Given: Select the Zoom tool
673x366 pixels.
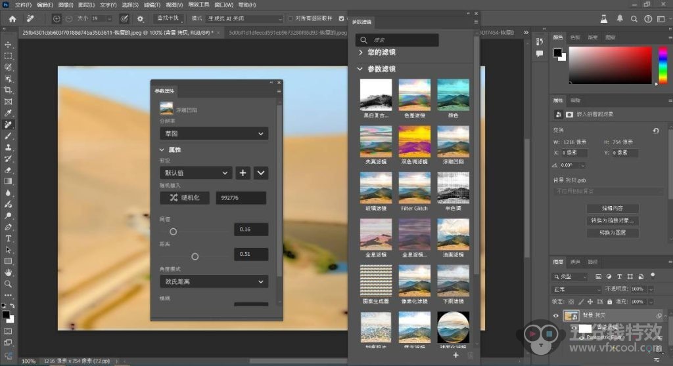Looking at the screenshot, I should (8, 284).
